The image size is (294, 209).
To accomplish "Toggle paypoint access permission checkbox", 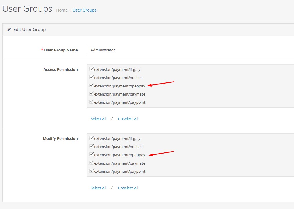I will pyautogui.click(x=92, y=102).
